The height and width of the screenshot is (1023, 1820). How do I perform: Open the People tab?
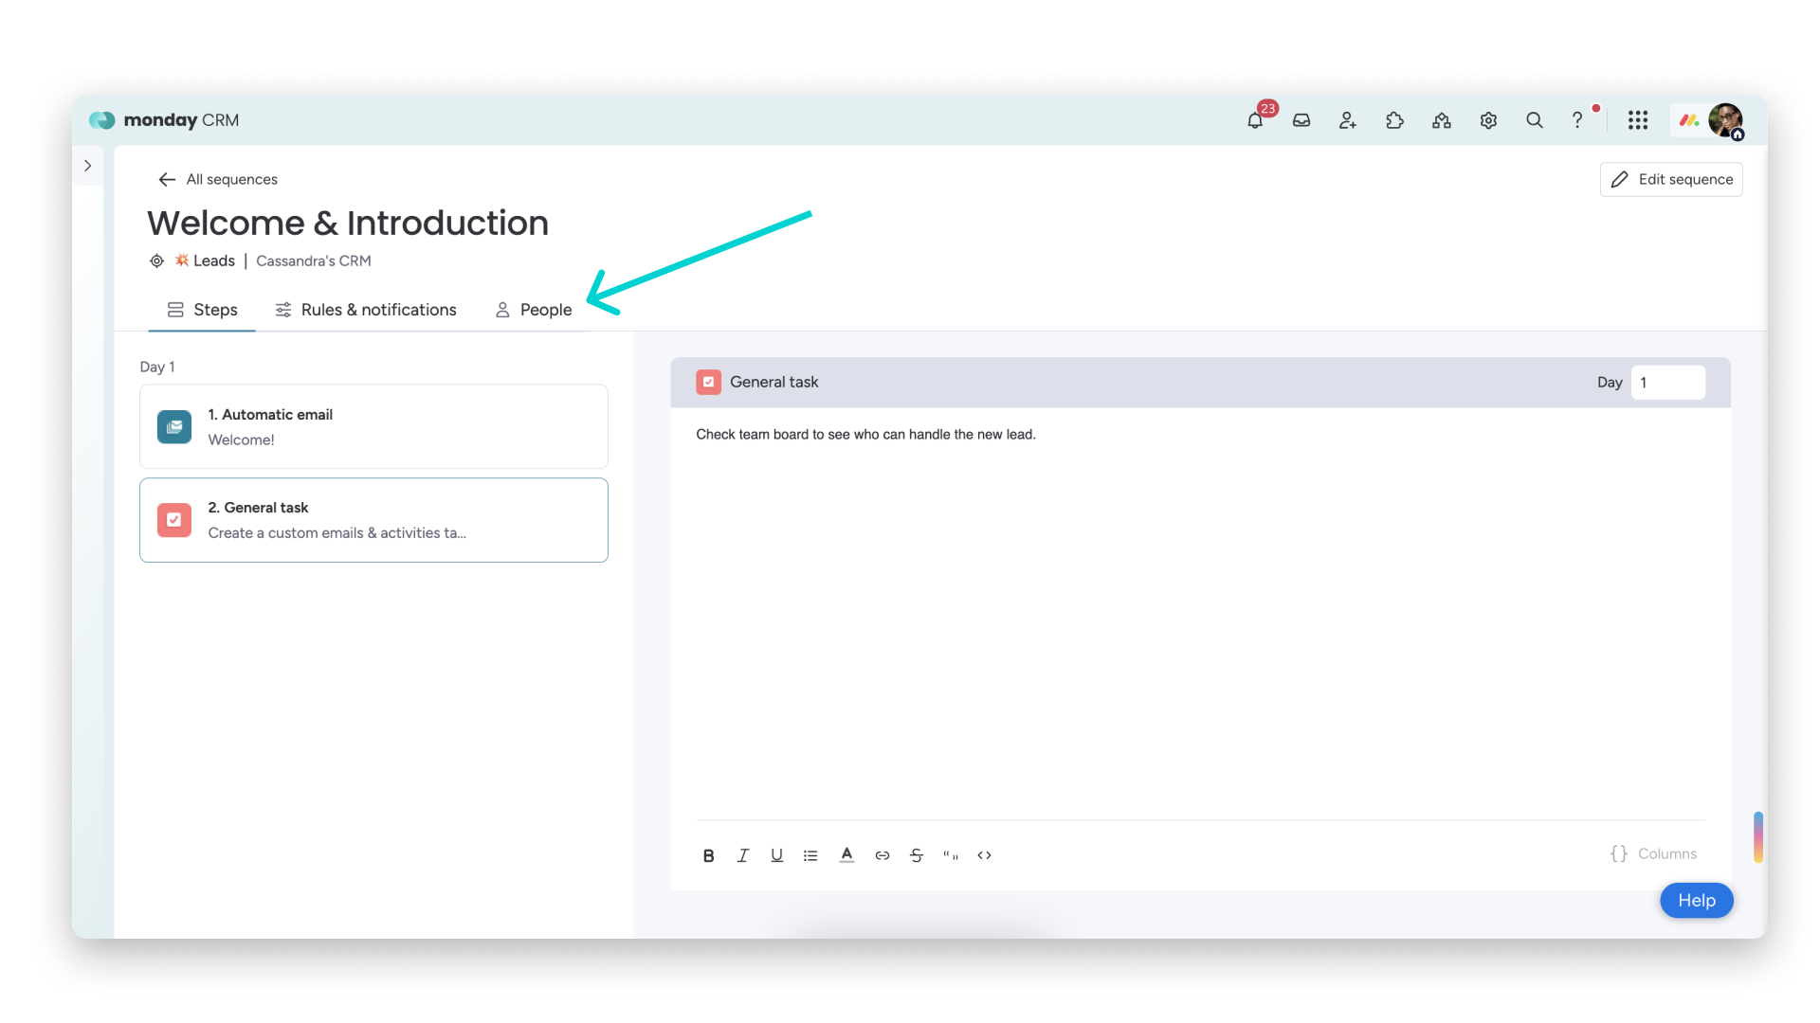click(533, 310)
